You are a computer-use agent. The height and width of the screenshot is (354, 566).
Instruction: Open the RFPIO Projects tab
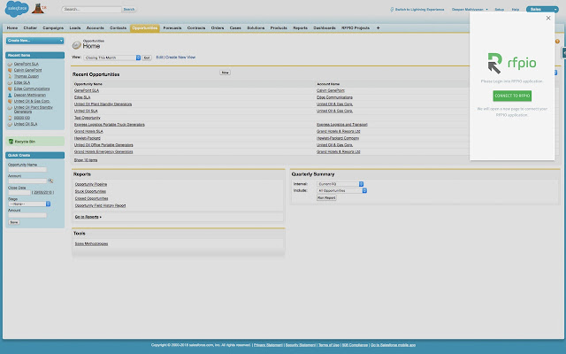[x=356, y=27]
